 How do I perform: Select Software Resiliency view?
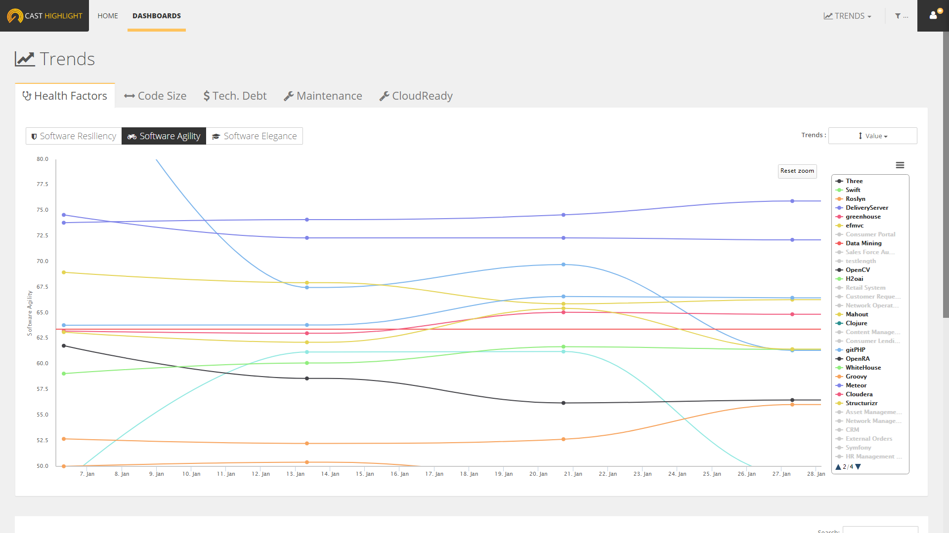click(x=74, y=136)
